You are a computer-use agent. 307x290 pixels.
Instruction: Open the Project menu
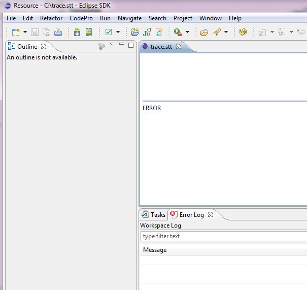[183, 18]
